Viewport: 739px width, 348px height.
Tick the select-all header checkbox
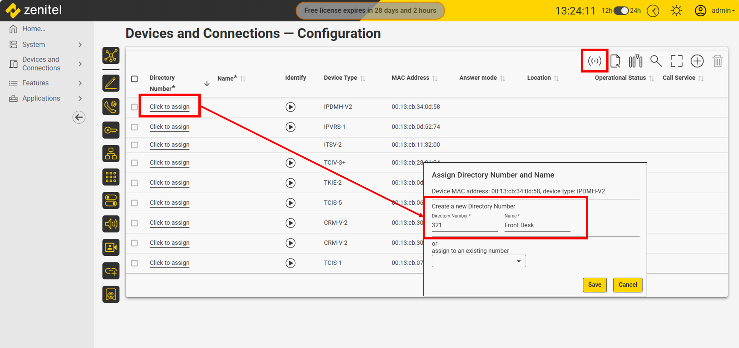[135, 79]
